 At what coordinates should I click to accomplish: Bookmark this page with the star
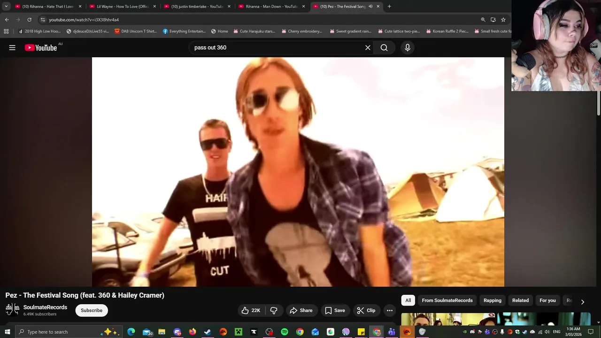point(503,20)
